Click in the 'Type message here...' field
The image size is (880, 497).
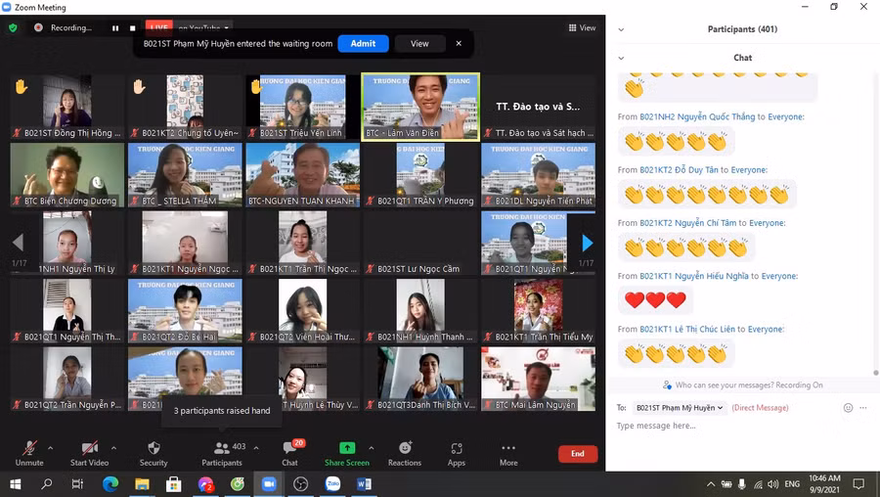click(x=741, y=426)
